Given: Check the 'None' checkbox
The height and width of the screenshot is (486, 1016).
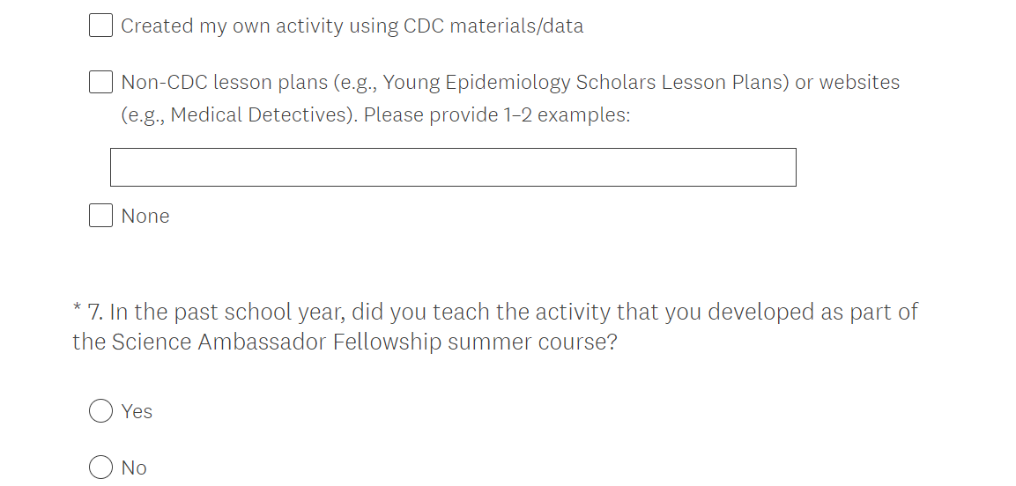Looking at the screenshot, I should [x=100, y=216].
